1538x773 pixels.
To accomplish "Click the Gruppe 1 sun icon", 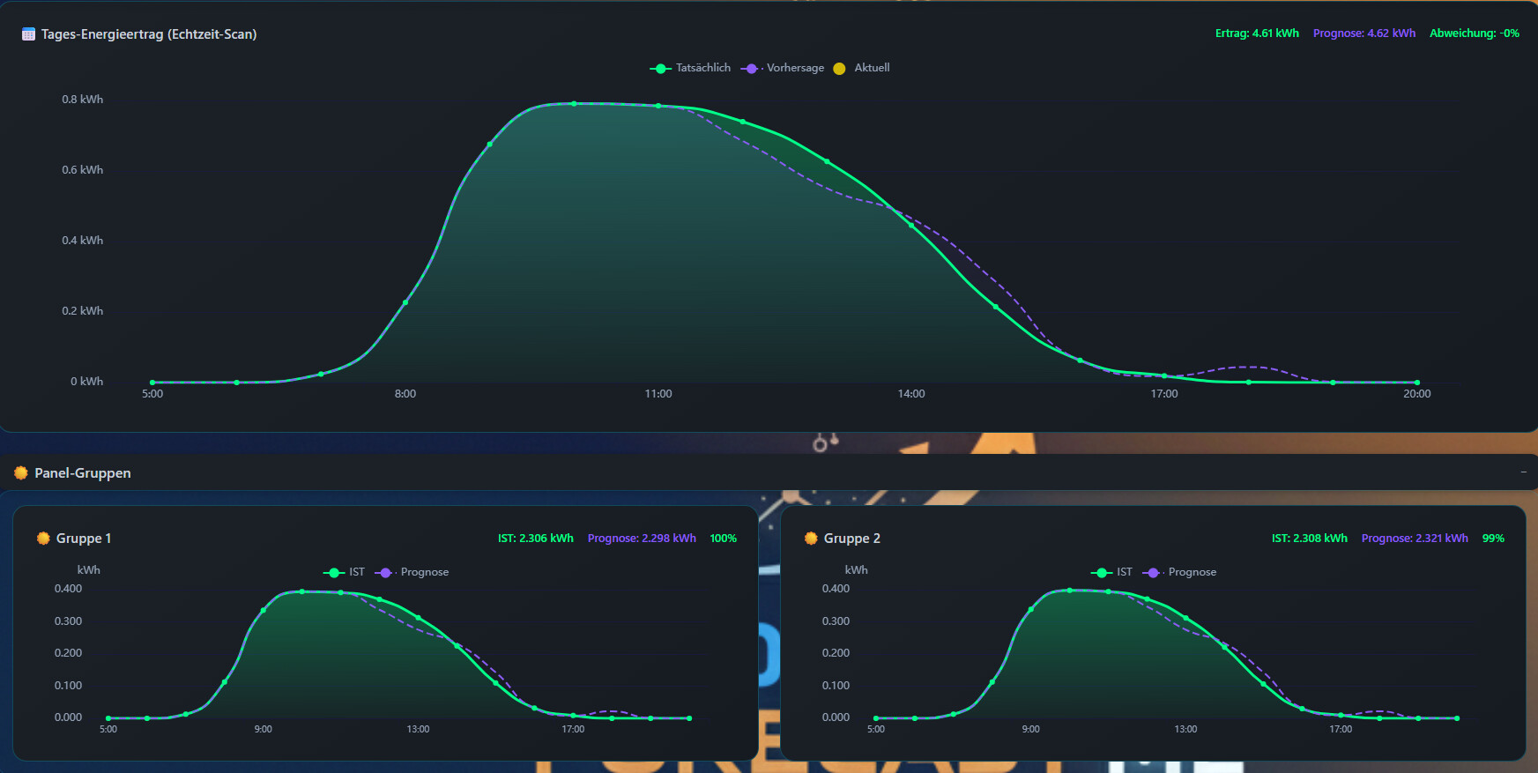I will point(43,539).
